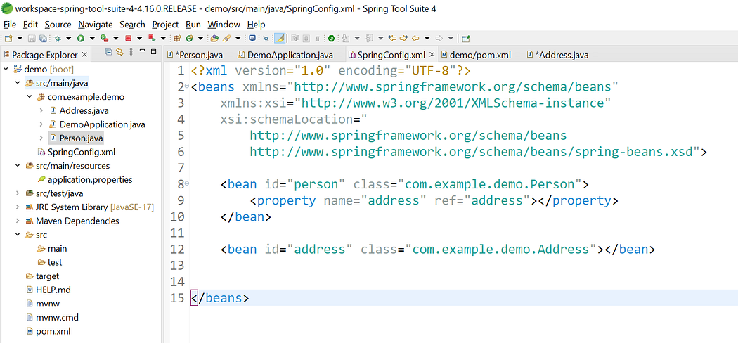Open the Navigate menu
This screenshot has height=343, width=738.
[x=96, y=25]
